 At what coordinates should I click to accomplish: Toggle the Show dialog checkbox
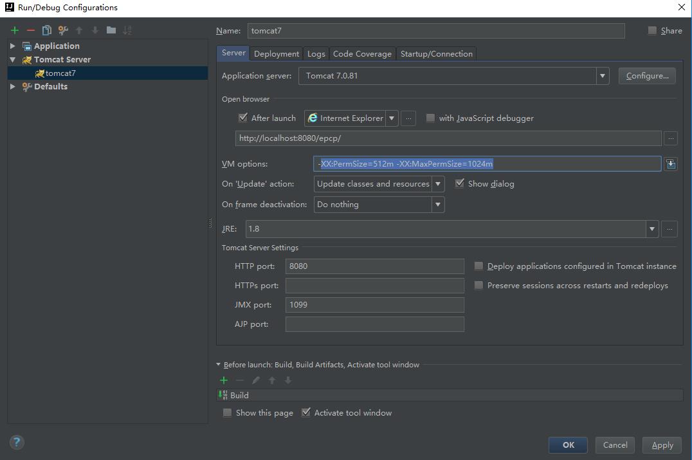point(460,183)
